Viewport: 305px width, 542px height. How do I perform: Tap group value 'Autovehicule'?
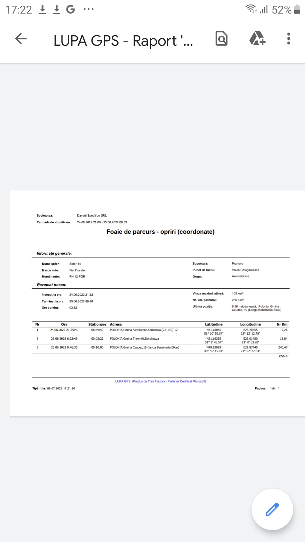tap(241, 276)
